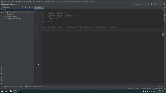This screenshot has width=166, height=93.
Task: Open the Edit menu
Action: pyautogui.click(x=9, y=1)
